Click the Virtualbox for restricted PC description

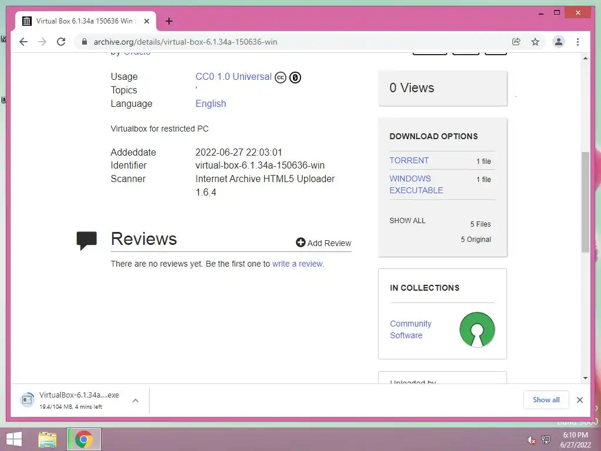point(160,129)
